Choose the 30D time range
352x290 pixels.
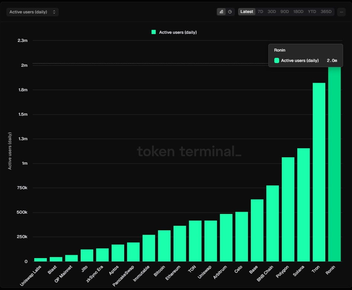(x=272, y=12)
